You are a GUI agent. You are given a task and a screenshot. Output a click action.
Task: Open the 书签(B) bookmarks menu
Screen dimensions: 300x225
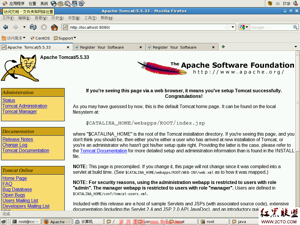tap(74, 18)
